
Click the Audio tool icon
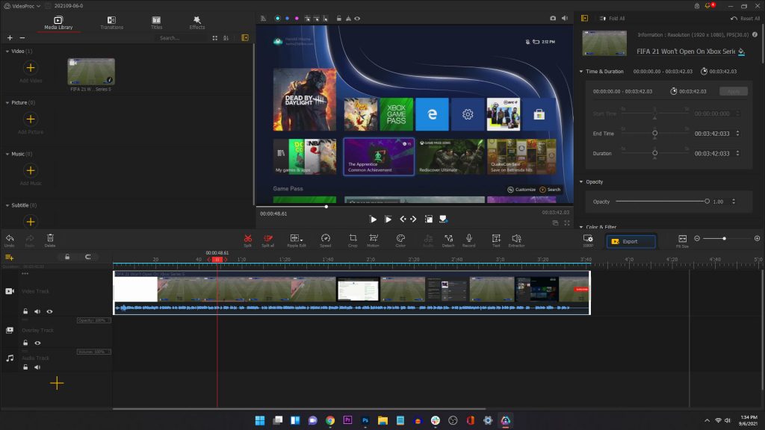click(x=428, y=240)
